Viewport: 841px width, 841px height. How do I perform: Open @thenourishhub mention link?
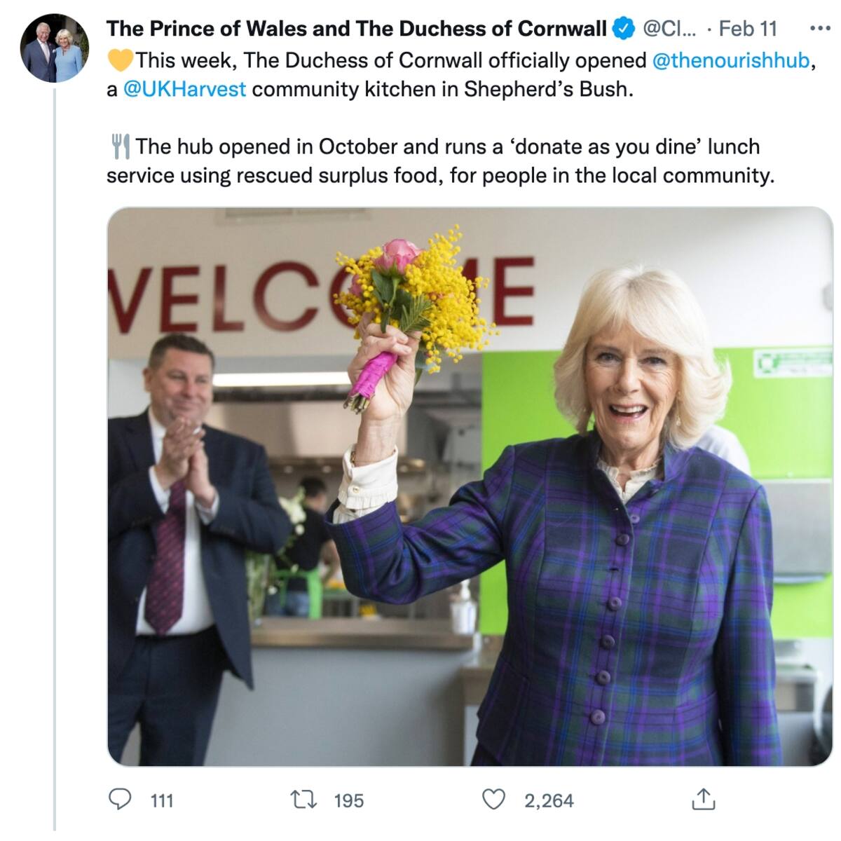tap(731, 60)
